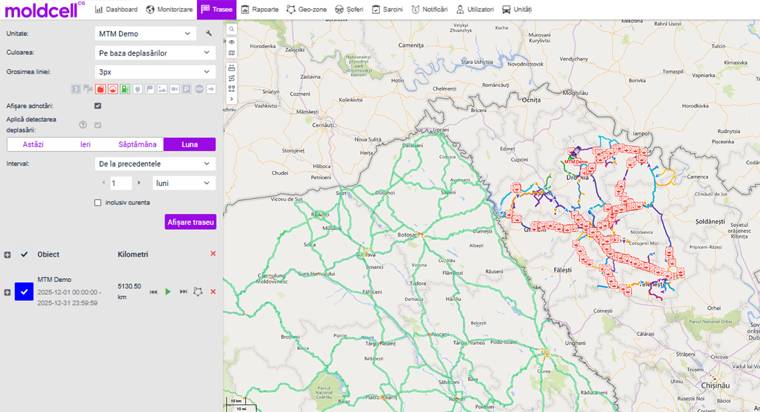The width and height of the screenshot is (760, 412).
Task: Click the wrench icon beside unit selector
Action: (208, 34)
